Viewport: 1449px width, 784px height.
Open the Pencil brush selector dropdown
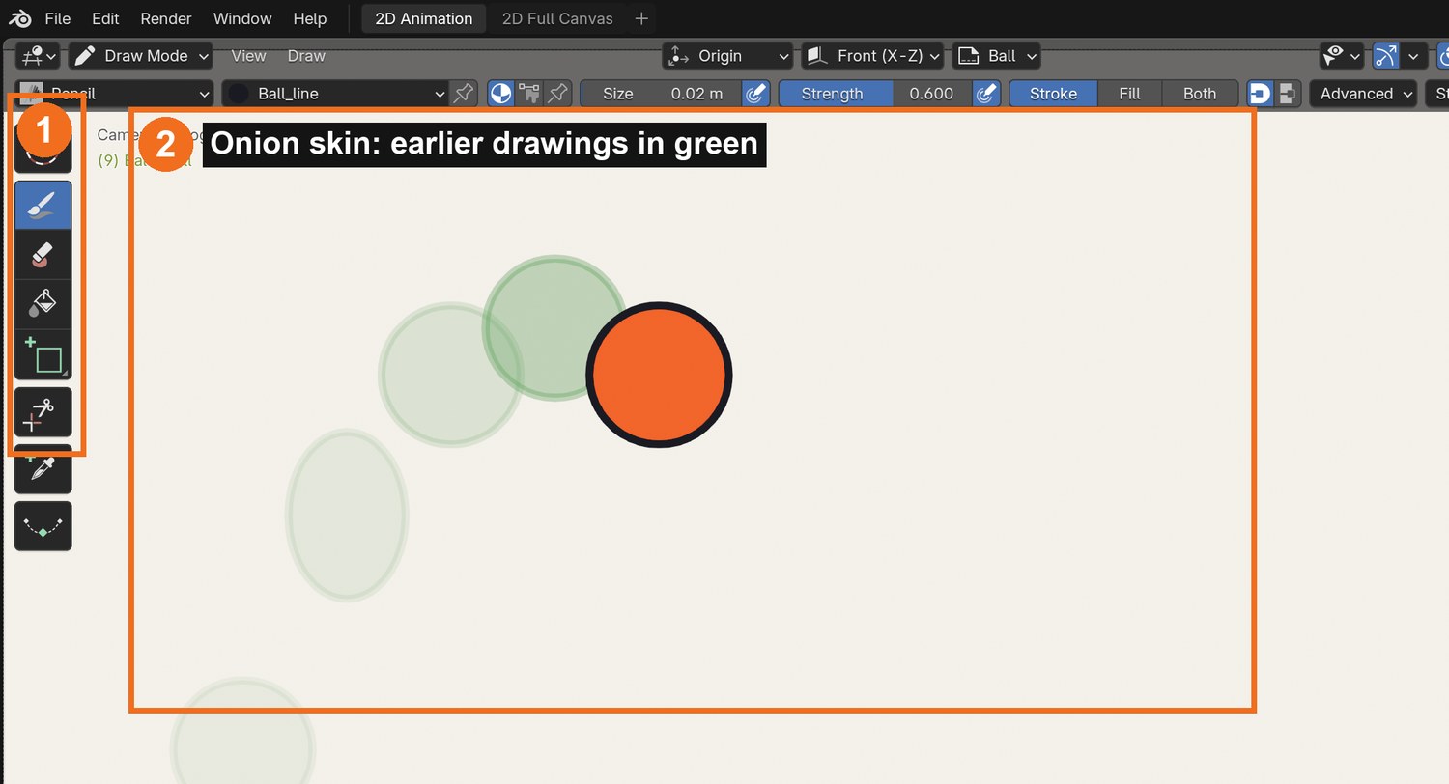pyautogui.click(x=115, y=94)
